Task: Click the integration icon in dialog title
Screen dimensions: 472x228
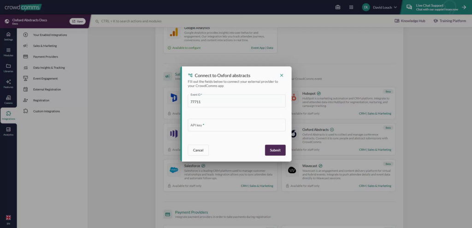Action: pyautogui.click(x=190, y=75)
